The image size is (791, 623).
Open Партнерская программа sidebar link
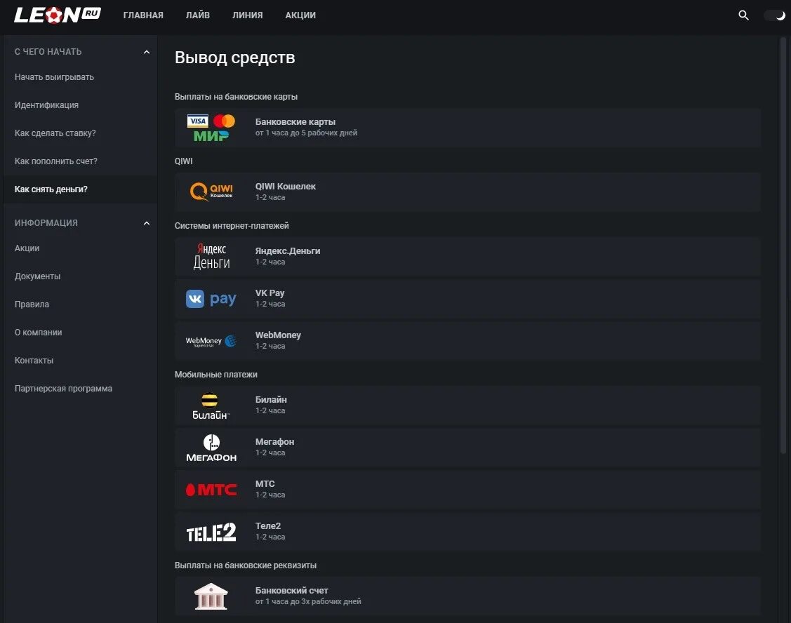[64, 389]
